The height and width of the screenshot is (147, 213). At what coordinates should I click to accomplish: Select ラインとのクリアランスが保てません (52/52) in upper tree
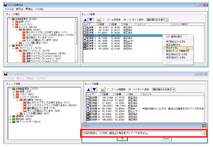(50, 35)
